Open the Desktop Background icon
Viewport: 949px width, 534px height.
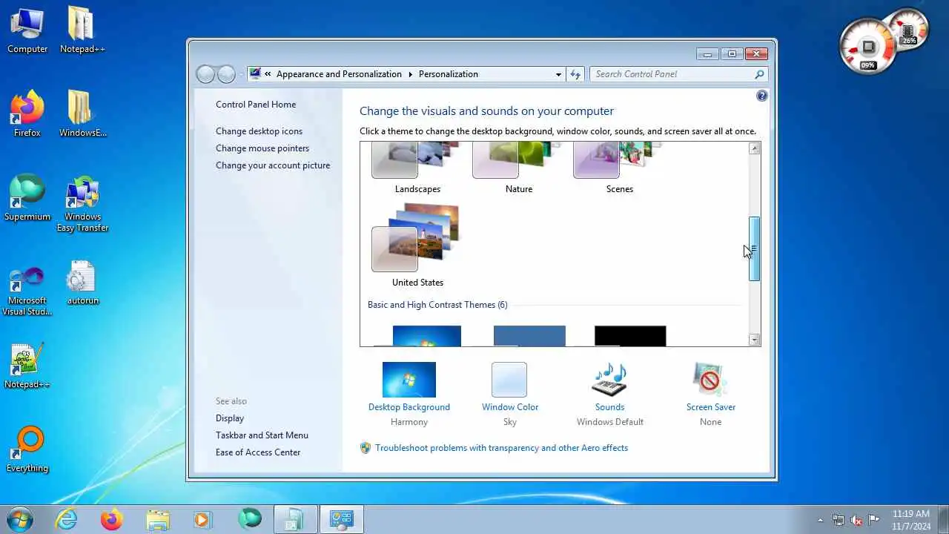pyautogui.click(x=409, y=380)
